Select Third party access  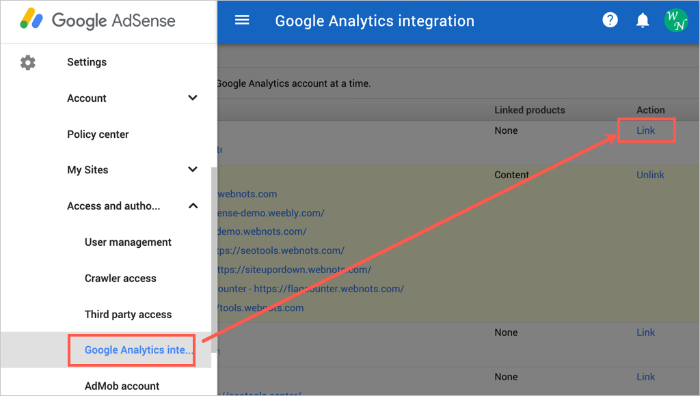(128, 314)
